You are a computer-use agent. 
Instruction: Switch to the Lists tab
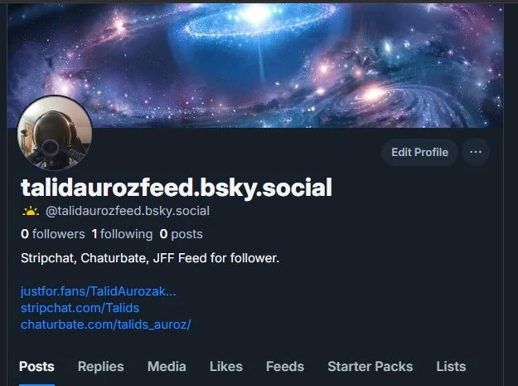(x=451, y=366)
